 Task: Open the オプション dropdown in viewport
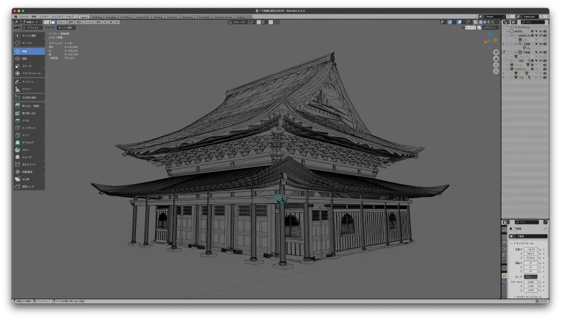coord(490,27)
